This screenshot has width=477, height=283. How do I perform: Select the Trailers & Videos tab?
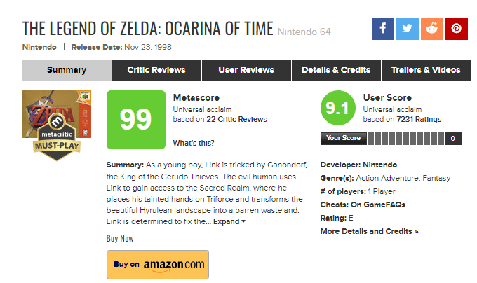coord(426,70)
